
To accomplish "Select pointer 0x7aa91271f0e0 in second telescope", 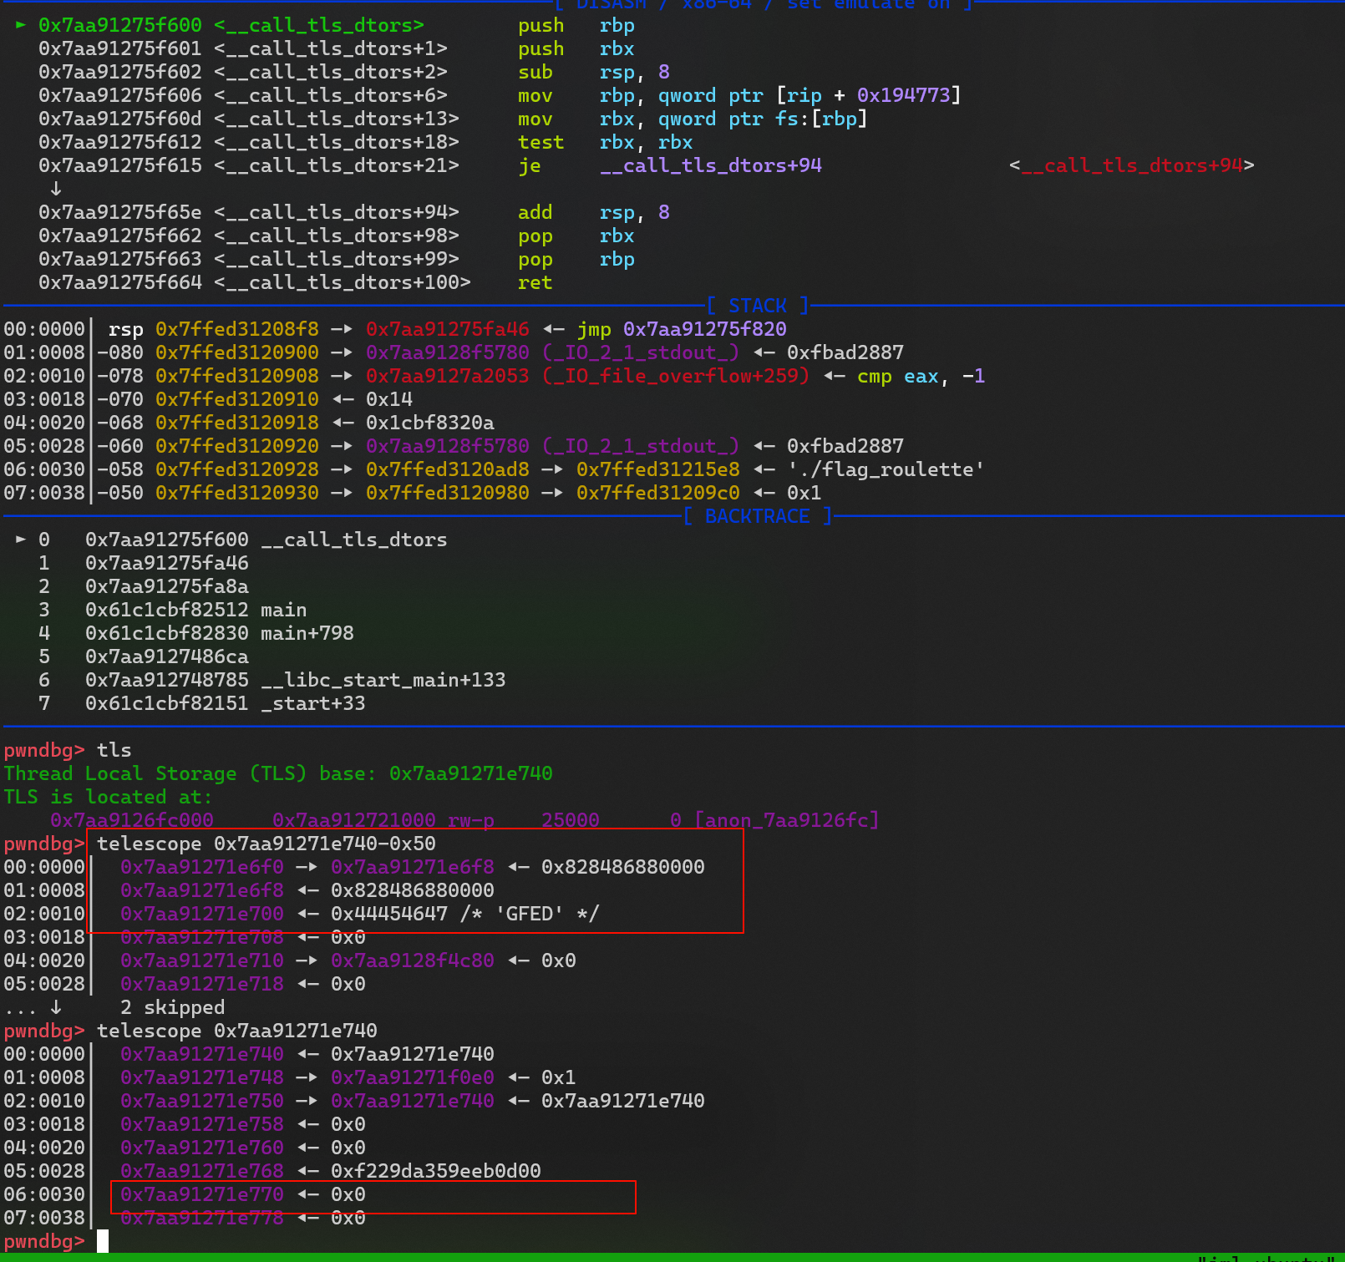I will click(413, 1078).
